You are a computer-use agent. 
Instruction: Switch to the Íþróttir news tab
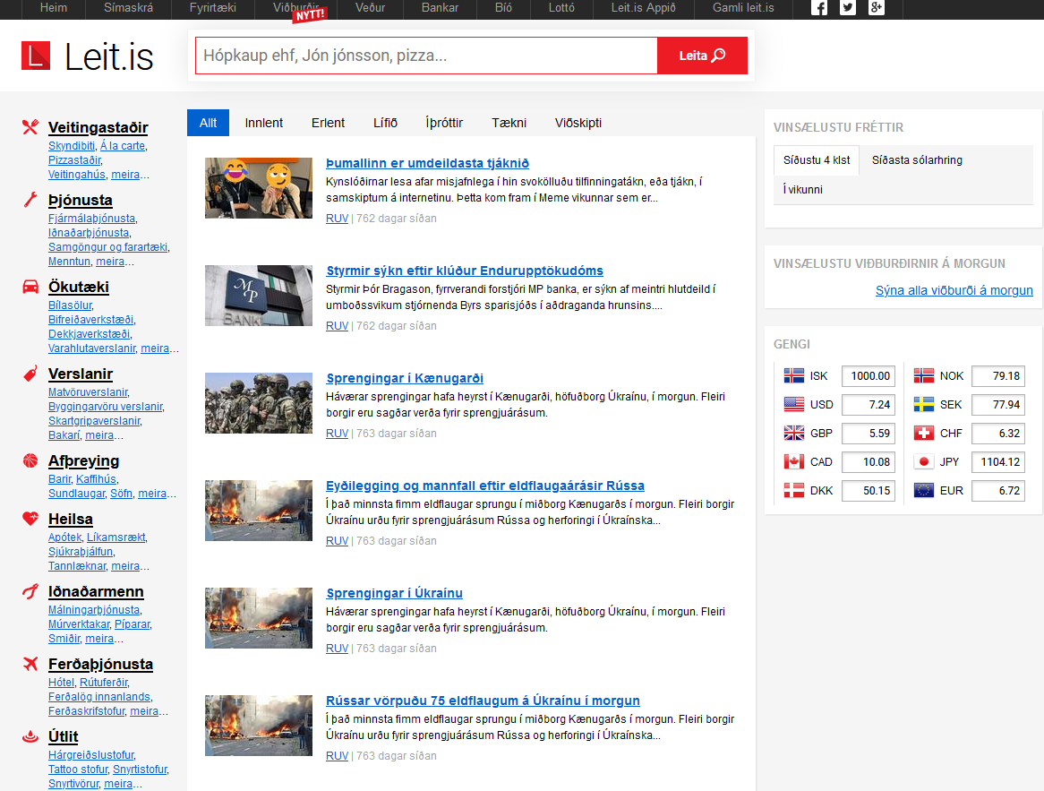click(x=444, y=123)
